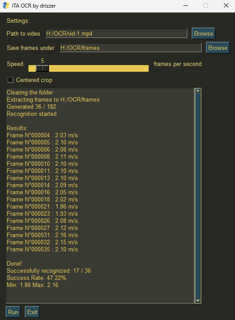Click the 'Clearing the folder' log line
The width and height of the screenshot is (235, 320).
point(30,92)
